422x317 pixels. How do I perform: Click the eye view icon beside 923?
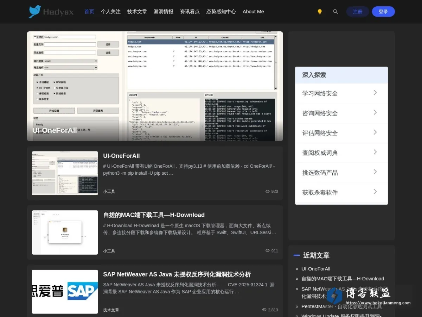(268, 192)
